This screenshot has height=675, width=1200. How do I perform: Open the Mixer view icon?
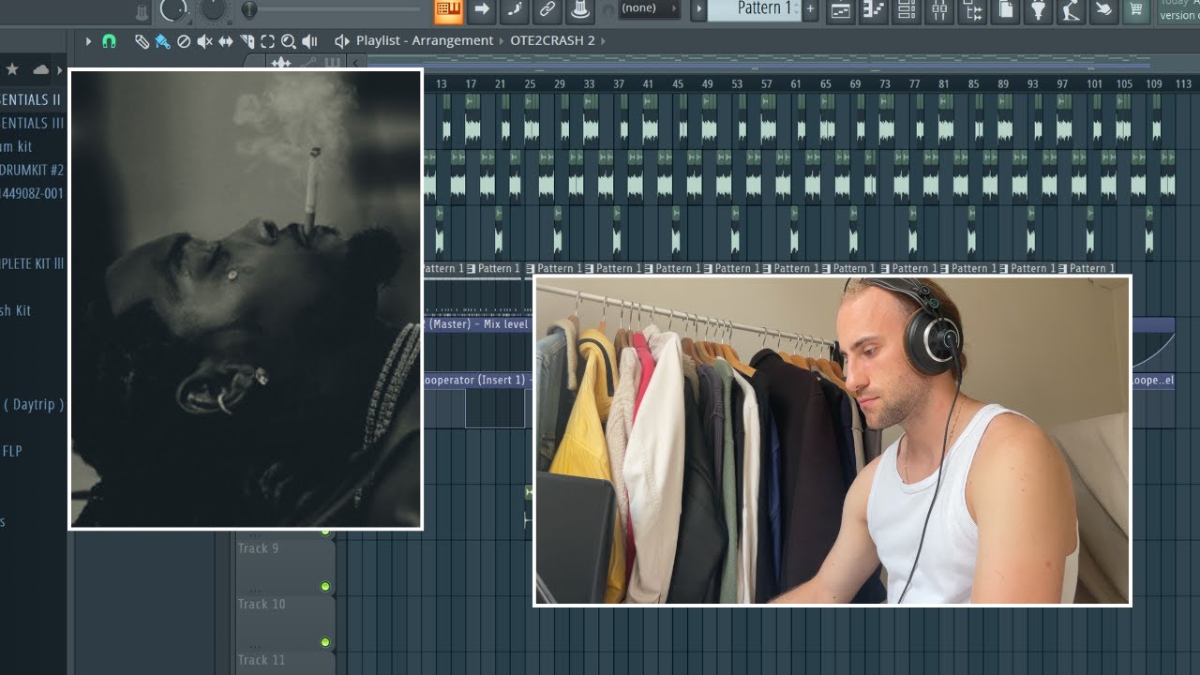tap(939, 10)
